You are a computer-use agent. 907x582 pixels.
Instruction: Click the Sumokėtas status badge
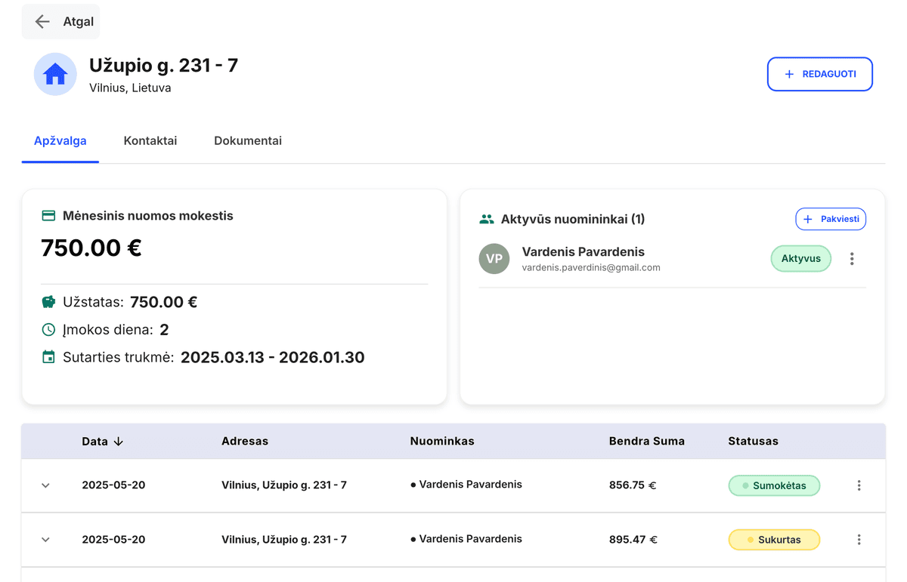[x=774, y=485]
